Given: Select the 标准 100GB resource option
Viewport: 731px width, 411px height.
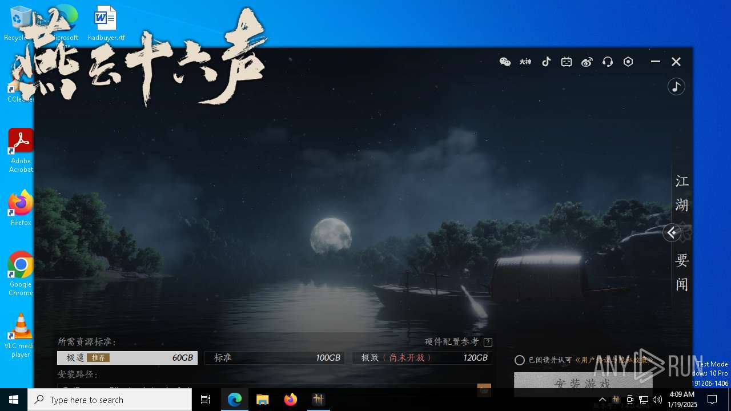Looking at the screenshot, I should tap(275, 358).
